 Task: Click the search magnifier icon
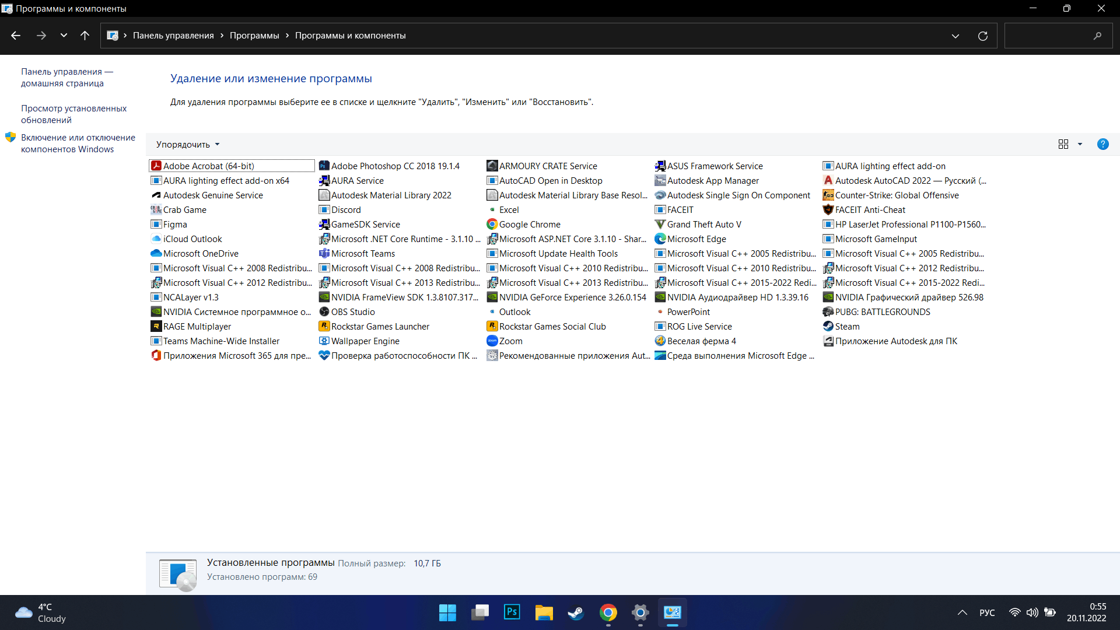(1097, 36)
